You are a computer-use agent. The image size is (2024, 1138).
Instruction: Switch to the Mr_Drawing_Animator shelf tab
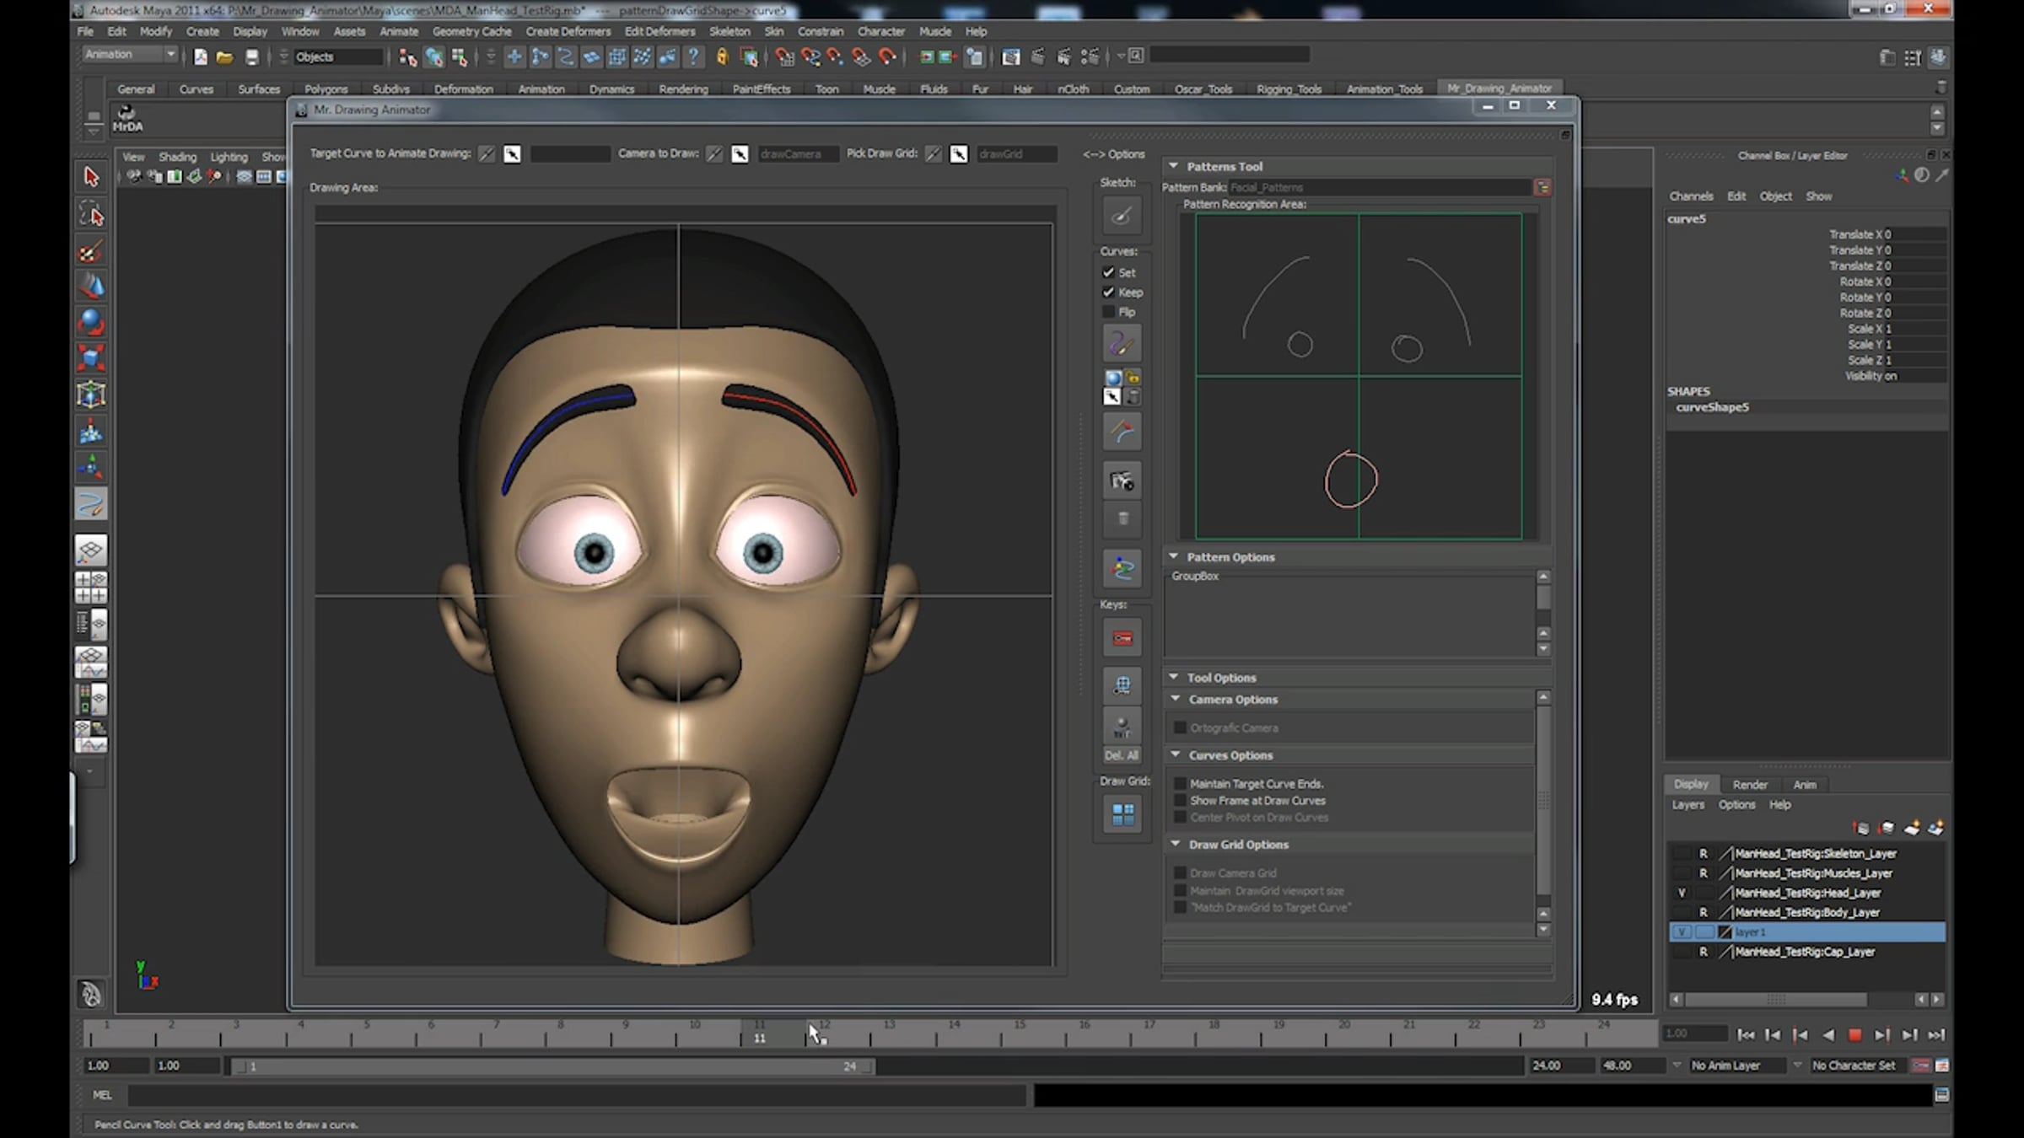[1499, 88]
